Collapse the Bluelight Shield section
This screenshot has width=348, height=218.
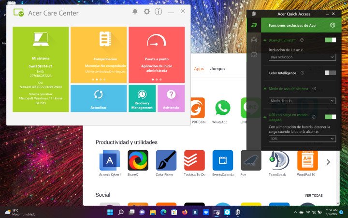pyautogui.click(x=265, y=40)
